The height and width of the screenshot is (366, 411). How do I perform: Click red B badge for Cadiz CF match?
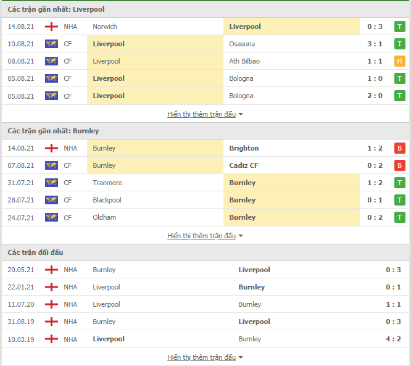pos(399,165)
